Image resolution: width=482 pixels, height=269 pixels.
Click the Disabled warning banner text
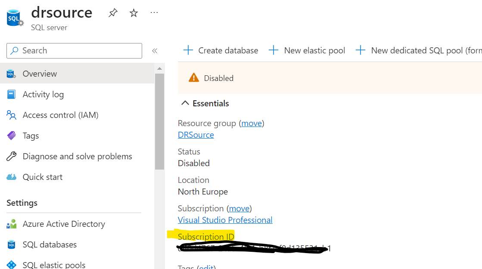point(218,78)
